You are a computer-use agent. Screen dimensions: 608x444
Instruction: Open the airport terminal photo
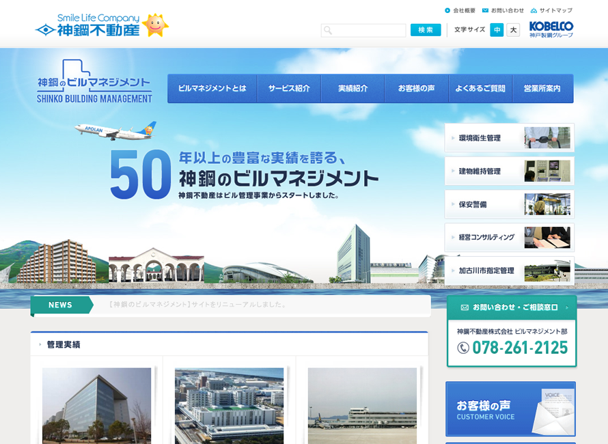click(362, 406)
